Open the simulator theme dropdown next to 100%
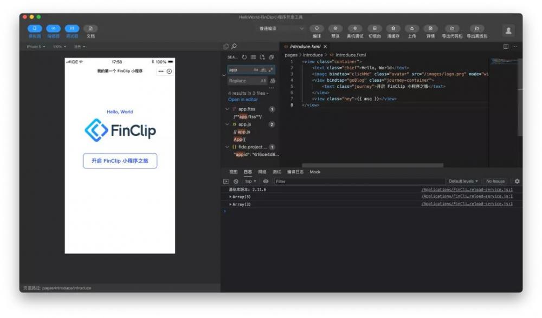542x318 pixels. click(x=79, y=47)
